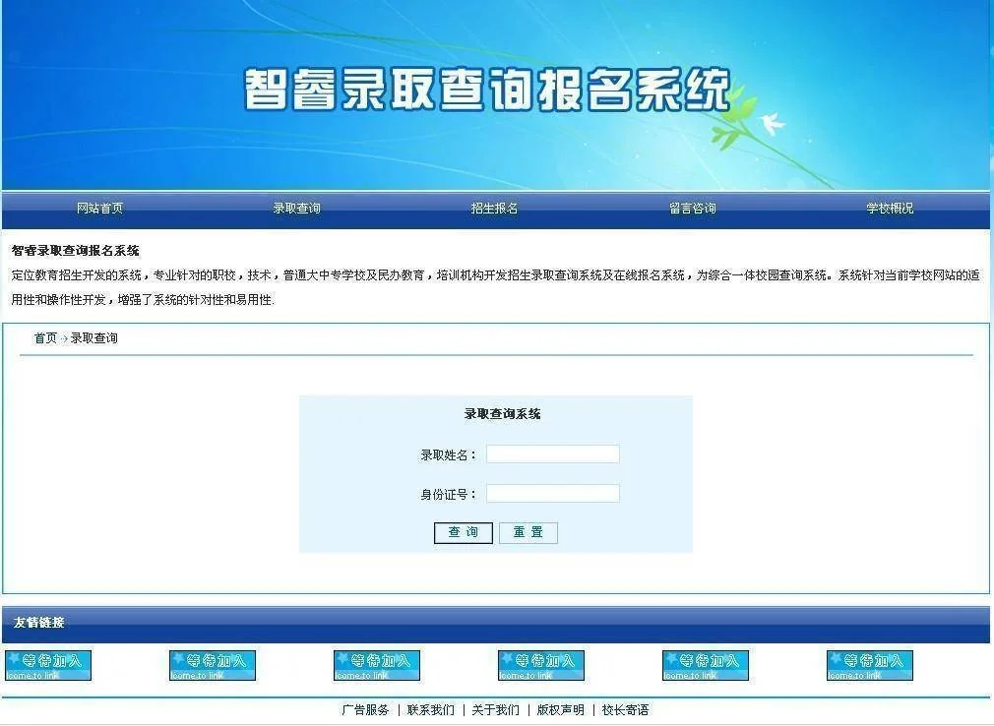Click the first 等待加入 link banner
The width and height of the screenshot is (994, 726).
[48, 665]
